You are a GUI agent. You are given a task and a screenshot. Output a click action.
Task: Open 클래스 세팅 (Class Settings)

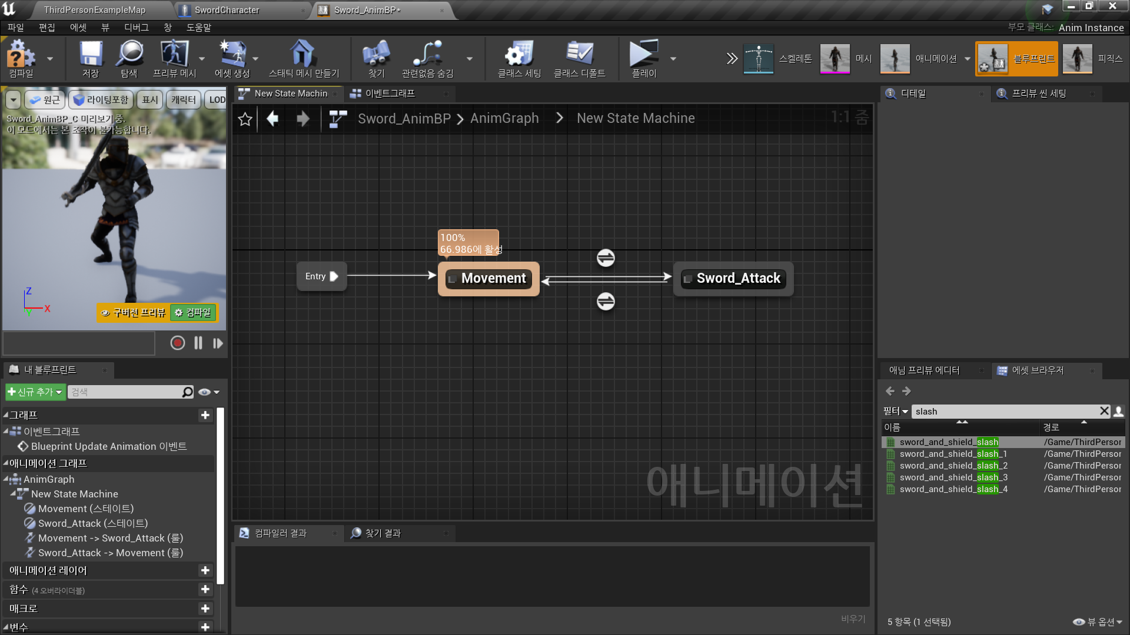coord(517,58)
